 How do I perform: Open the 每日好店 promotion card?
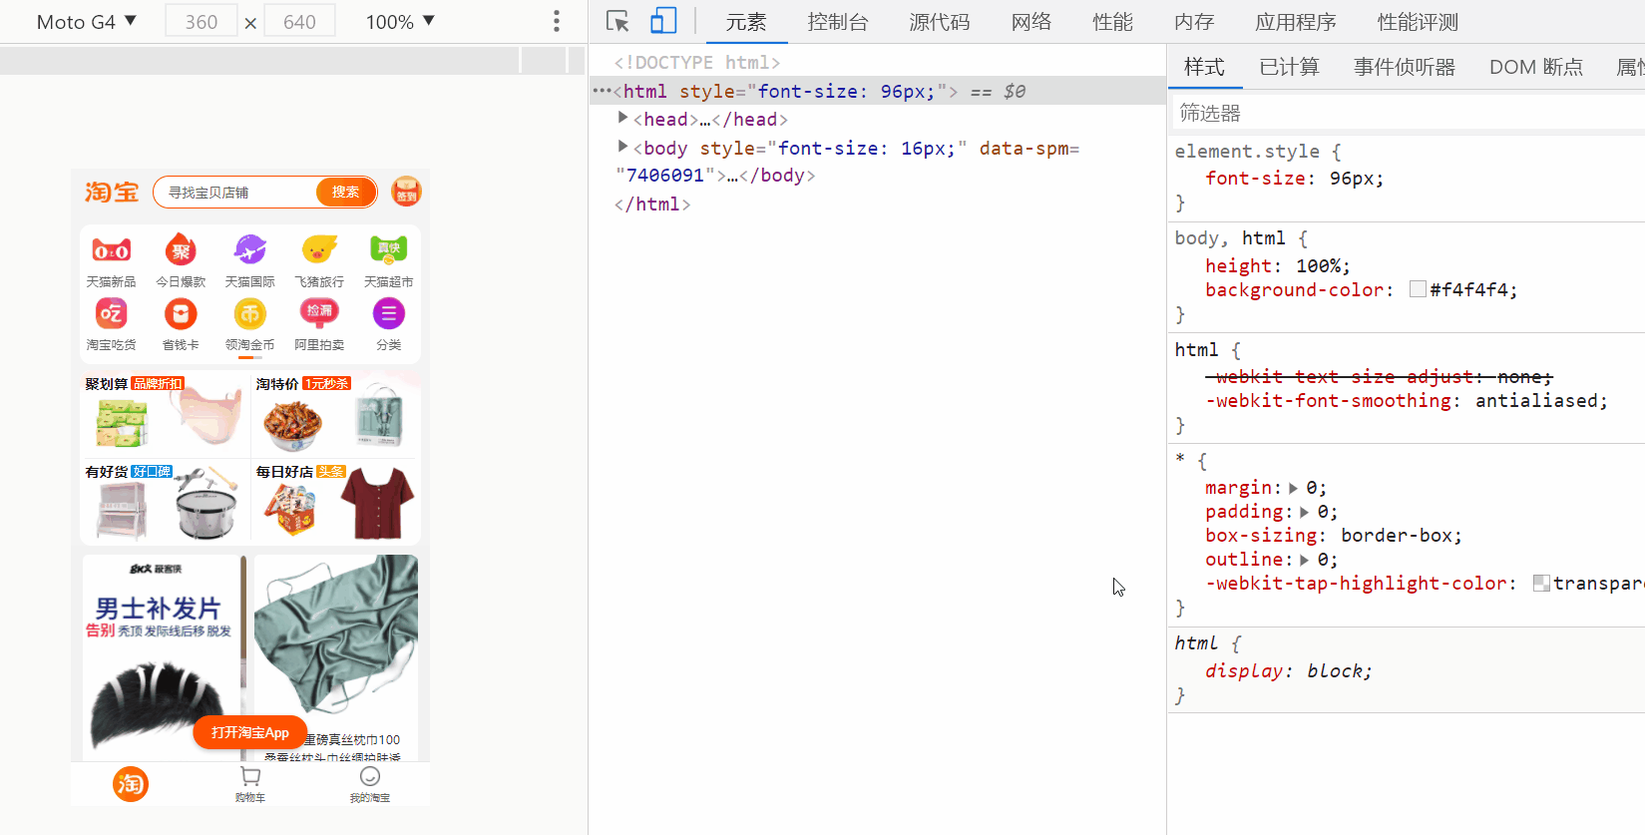click(x=335, y=502)
